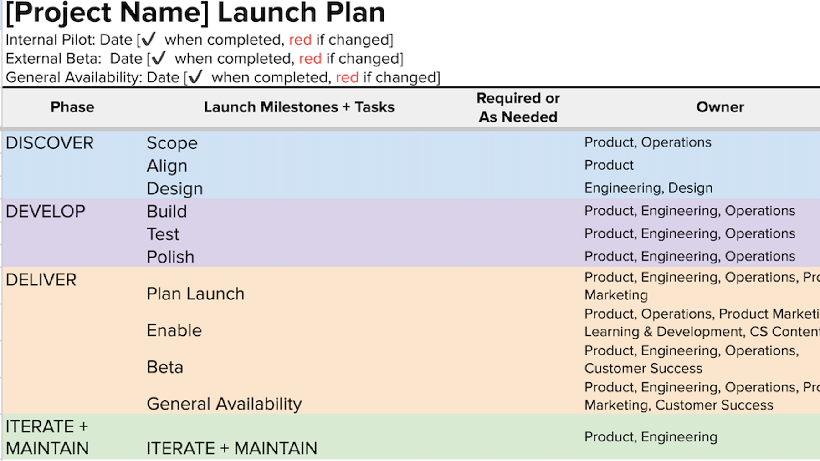This screenshot has height=461, width=820.
Task: Select the [Project Name] Launch Plan title
Action: (195, 13)
